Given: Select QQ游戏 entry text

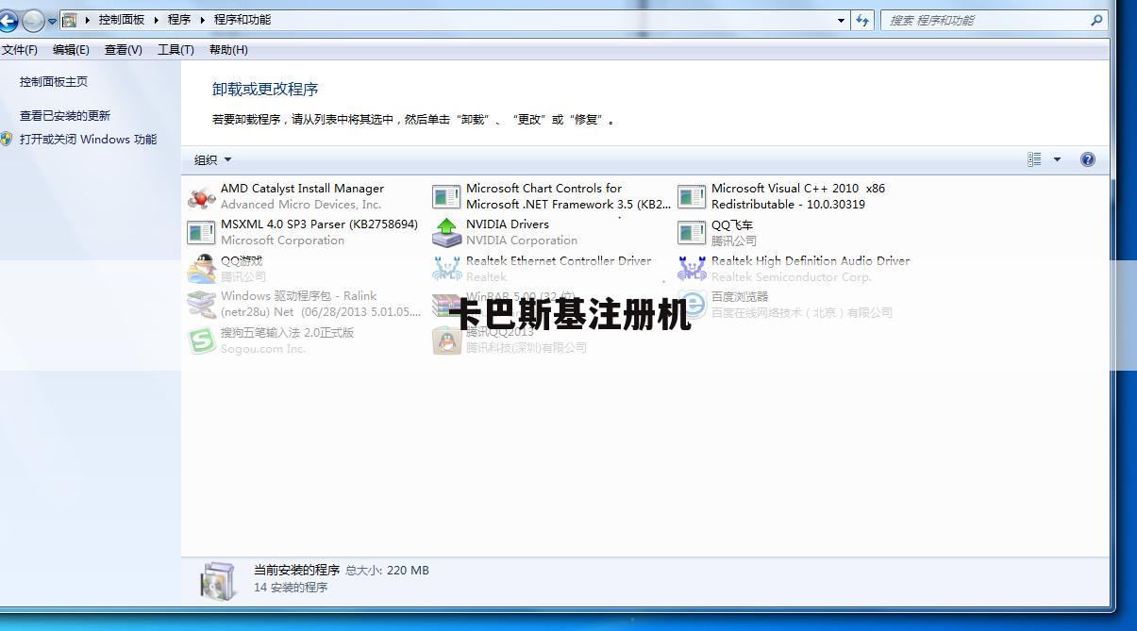Looking at the screenshot, I should point(242,261).
